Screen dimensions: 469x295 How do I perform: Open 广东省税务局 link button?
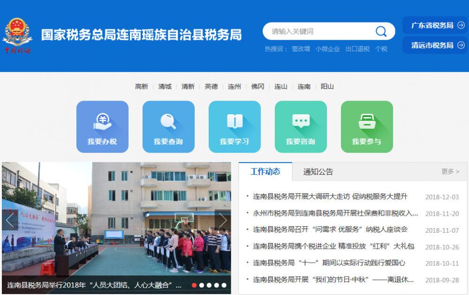point(435,25)
